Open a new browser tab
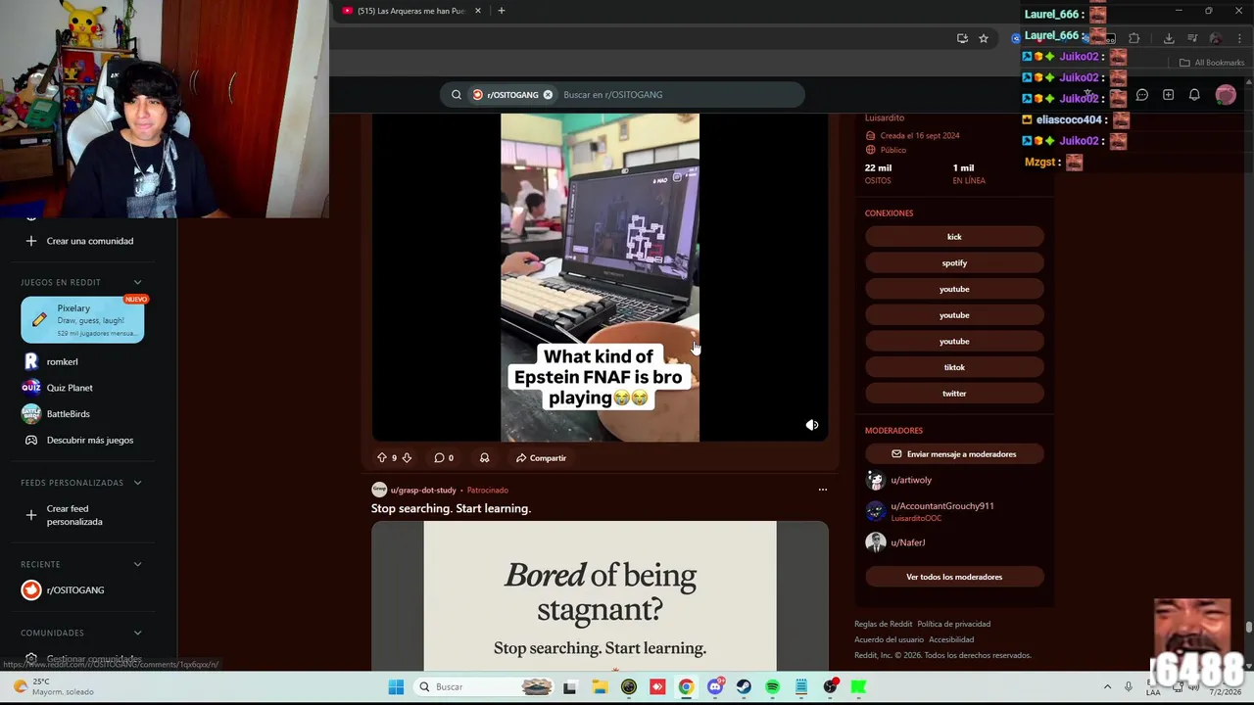 pos(501,11)
